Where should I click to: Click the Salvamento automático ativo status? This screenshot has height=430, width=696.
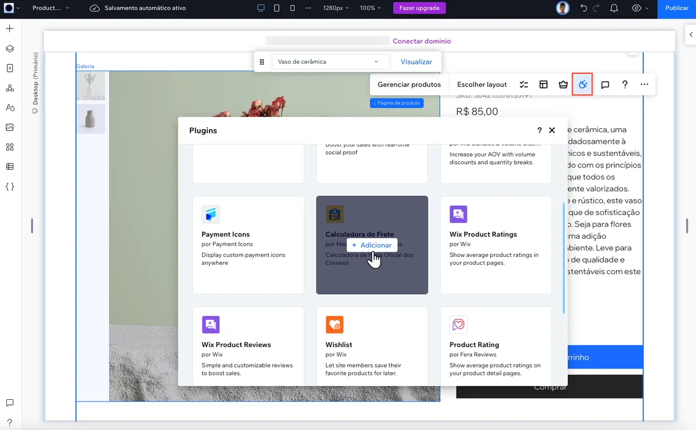(x=137, y=8)
